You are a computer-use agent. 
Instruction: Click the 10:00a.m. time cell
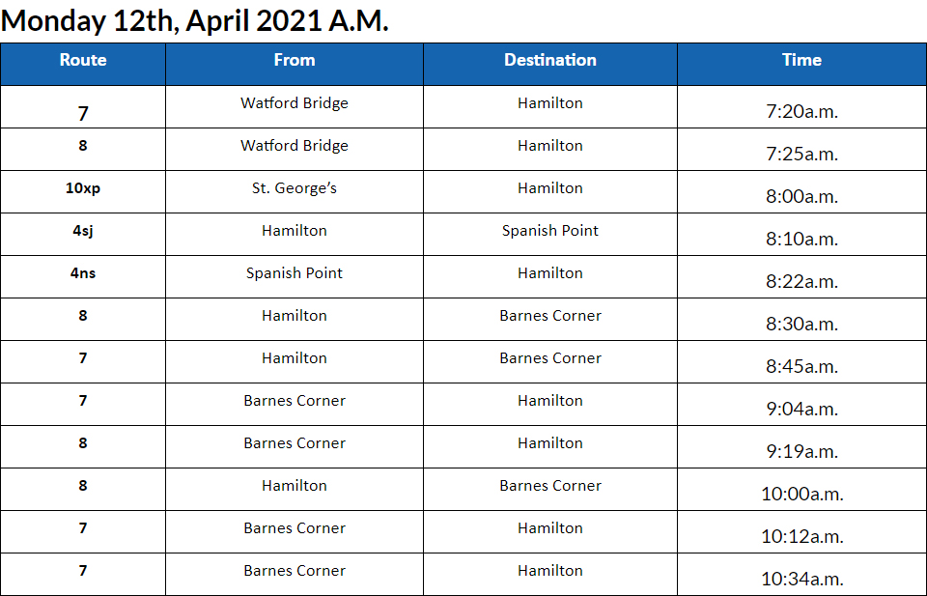coord(801,494)
